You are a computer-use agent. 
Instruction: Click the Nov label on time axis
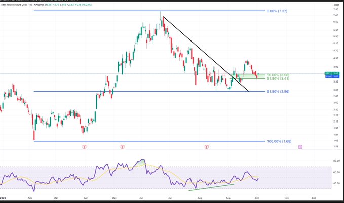[x=287, y=198]
